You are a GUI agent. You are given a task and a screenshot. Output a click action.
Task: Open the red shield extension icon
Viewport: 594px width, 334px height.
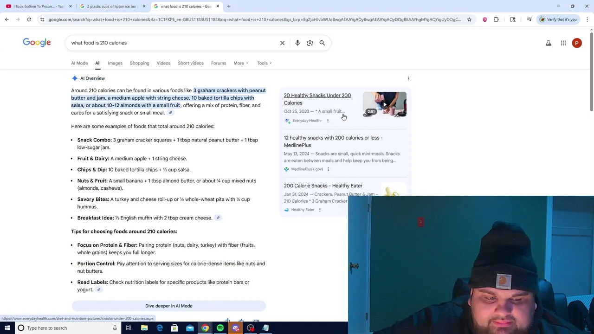pyautogui.click(x=484, y=19)
